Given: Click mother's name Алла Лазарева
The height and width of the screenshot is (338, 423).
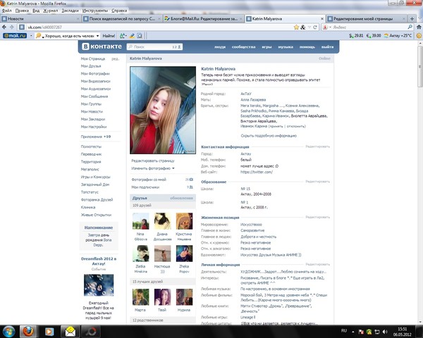Looking at the screenshot, I should pos(253,100).
